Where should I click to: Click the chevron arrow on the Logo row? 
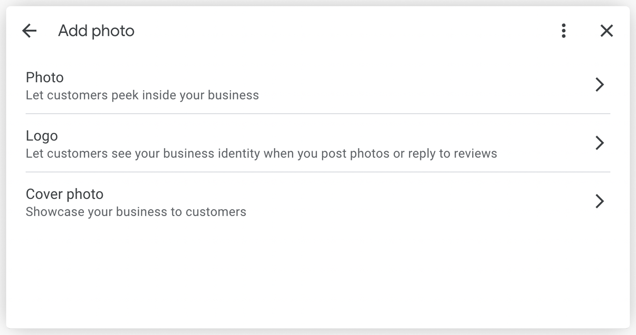[599, 143]
